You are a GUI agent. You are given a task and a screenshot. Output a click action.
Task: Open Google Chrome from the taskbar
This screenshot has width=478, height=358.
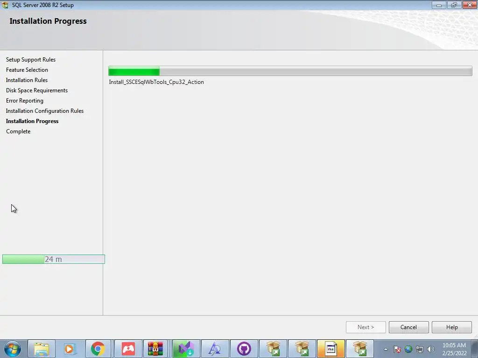[x=98, y=349]
